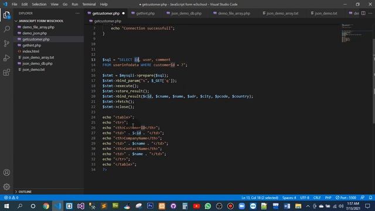Open the Accounts menu icon
Screen dimensions: 375x211
[x=6, y=172]
